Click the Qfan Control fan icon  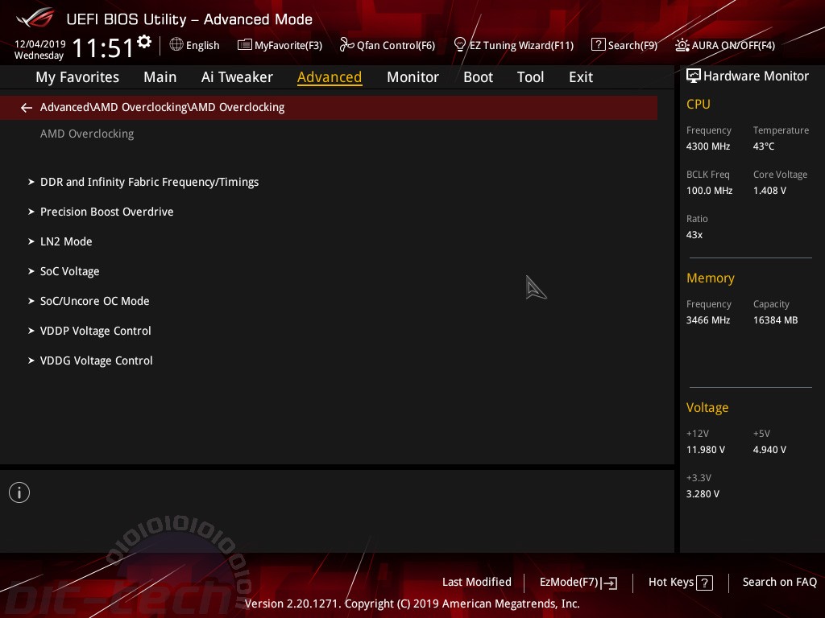click(346, 45)
